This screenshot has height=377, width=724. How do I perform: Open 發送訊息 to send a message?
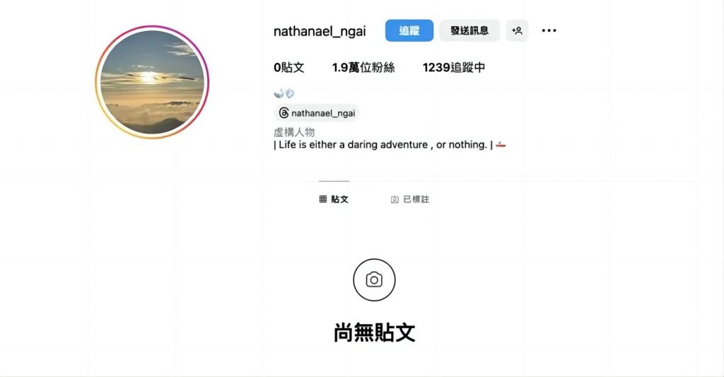[469, 30]
